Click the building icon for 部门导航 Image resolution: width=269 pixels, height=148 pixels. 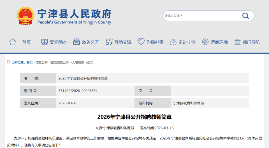click(x=237, y=42)
